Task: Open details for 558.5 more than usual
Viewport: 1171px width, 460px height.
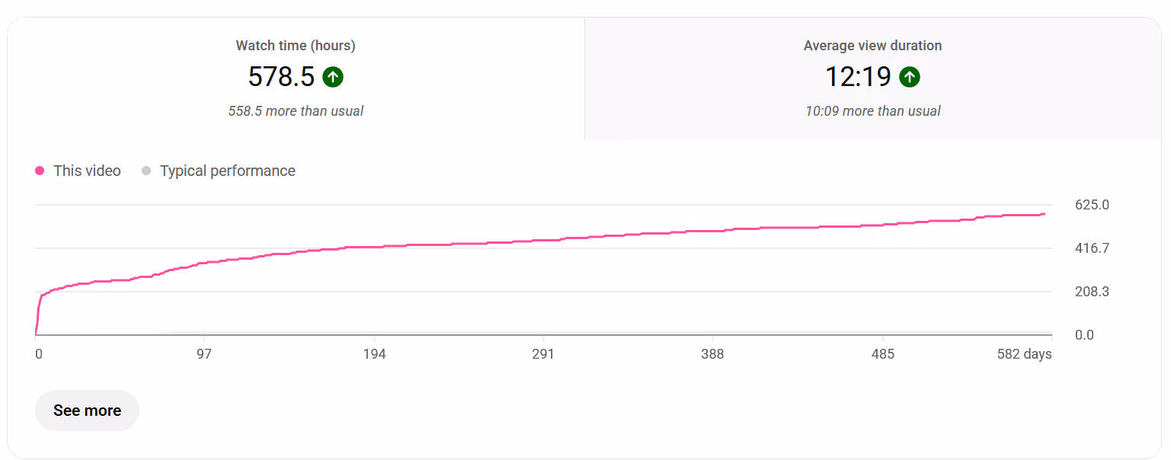Action: pyautogui.click(x=296, y=110)
